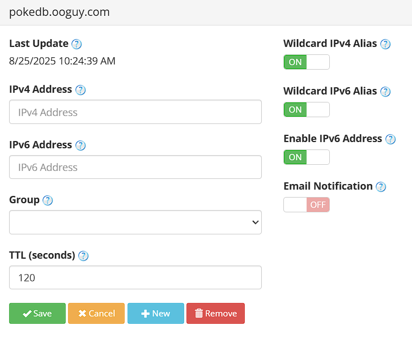Click help icon beside Last Update

77,44
